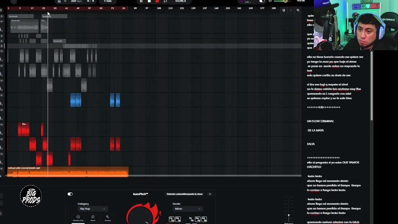Zoom out the timeline with the minus magnifier
The height and width of the screenshot is (224, 398).
tap(291, 10)
